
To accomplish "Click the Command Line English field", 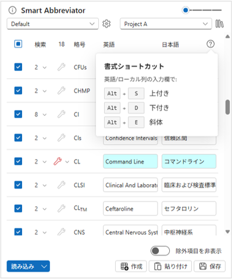I will click(130, 161).
